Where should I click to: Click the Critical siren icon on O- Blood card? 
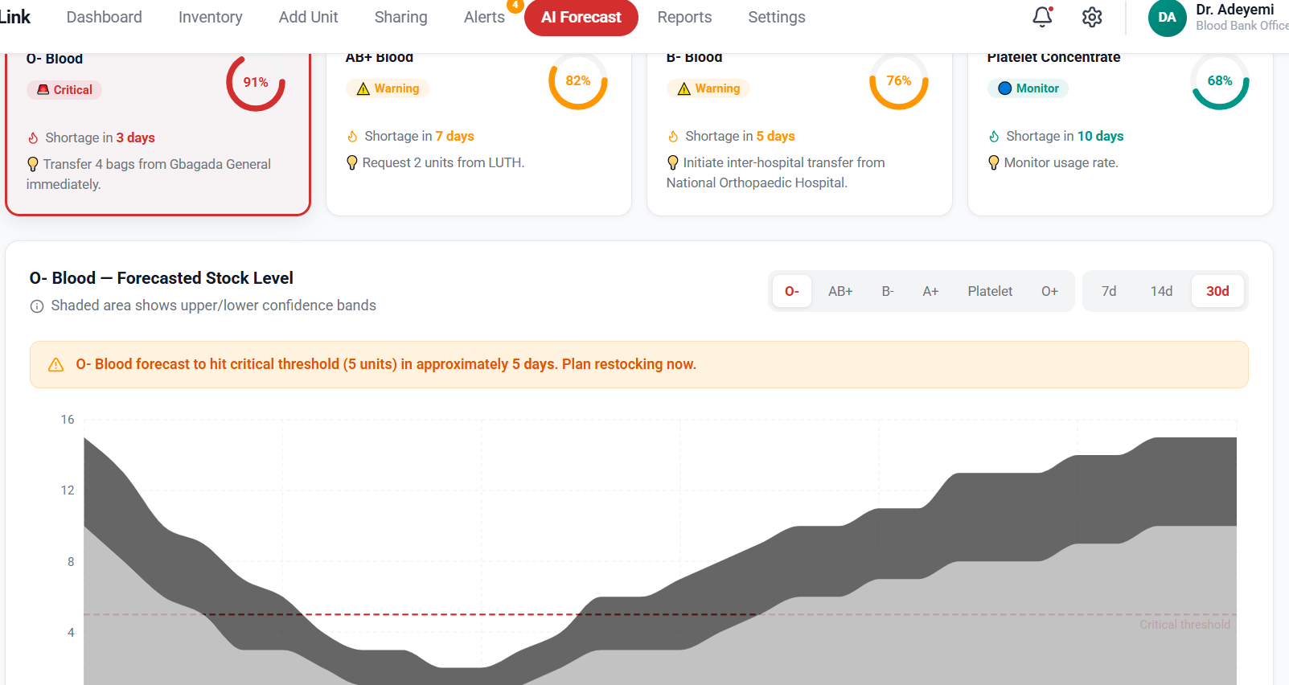pyautogui.click(x=43, y=90)
